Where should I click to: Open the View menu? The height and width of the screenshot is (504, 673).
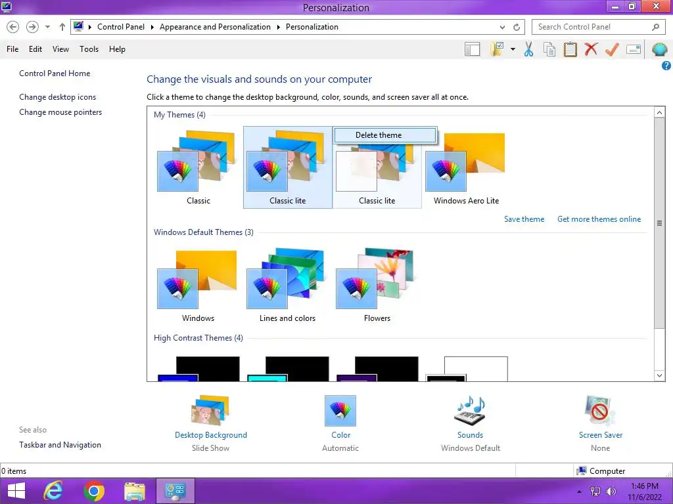pyautogui.click(x=60, y=49)
